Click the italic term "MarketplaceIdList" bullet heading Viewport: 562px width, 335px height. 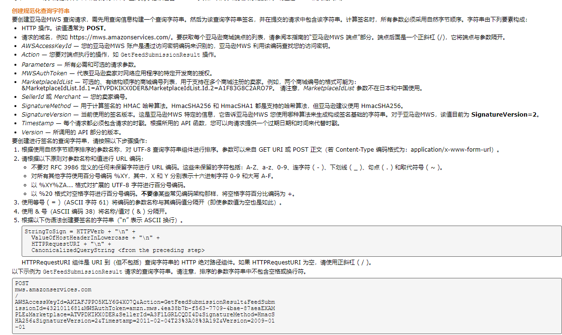pyautogui.click(x=47, y=82)
